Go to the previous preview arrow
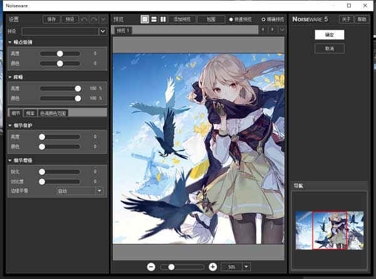Image resolution: width=376 pixels, height=279 pixels. coord(264,30)
